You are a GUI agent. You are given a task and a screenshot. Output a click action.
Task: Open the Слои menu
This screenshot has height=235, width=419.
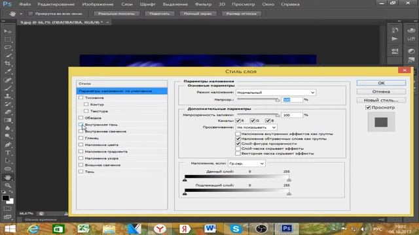click(127, 5)
